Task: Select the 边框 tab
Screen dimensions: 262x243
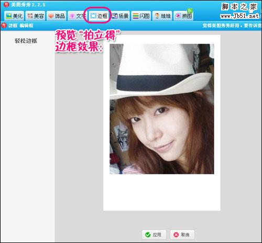Action: tap(99, 16)
